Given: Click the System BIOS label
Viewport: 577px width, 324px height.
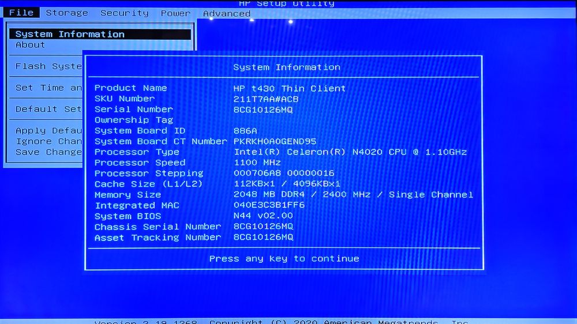Looking at the screenshot, I should point(128,216).
